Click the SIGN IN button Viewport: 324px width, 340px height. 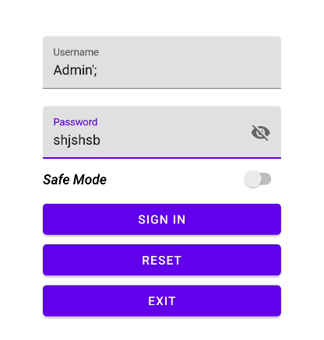162,219
